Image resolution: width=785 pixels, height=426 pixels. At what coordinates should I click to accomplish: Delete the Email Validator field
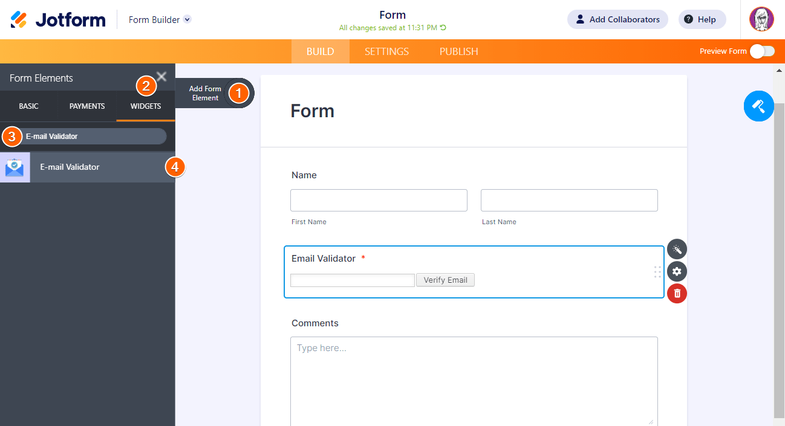pyautogui.click(x=677, y=294)
